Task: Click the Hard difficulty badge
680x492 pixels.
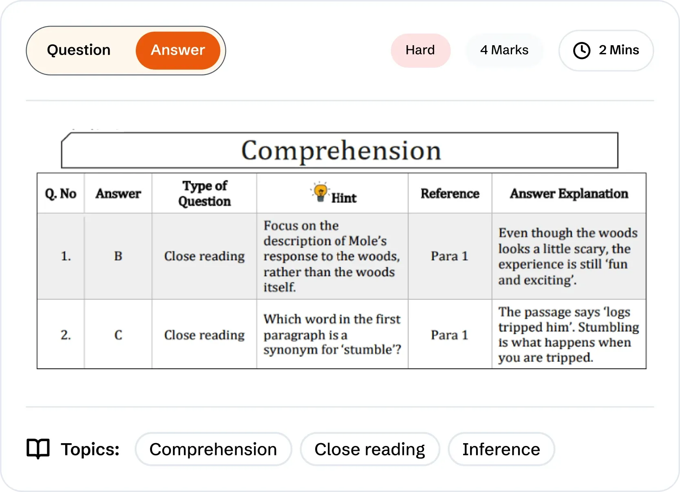Action: pyautogui.click(x=420, y=50)
